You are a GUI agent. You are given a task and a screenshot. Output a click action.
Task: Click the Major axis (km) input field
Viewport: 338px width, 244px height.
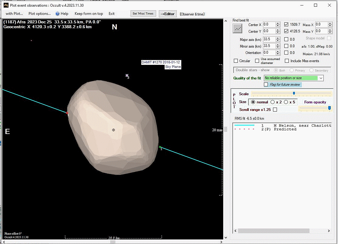click(268, 39)
